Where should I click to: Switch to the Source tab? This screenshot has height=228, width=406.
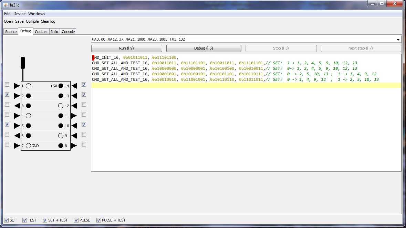click(x=11, y=32)
